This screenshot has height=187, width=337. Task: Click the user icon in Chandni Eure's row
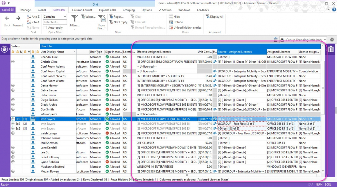click(33, 57)
